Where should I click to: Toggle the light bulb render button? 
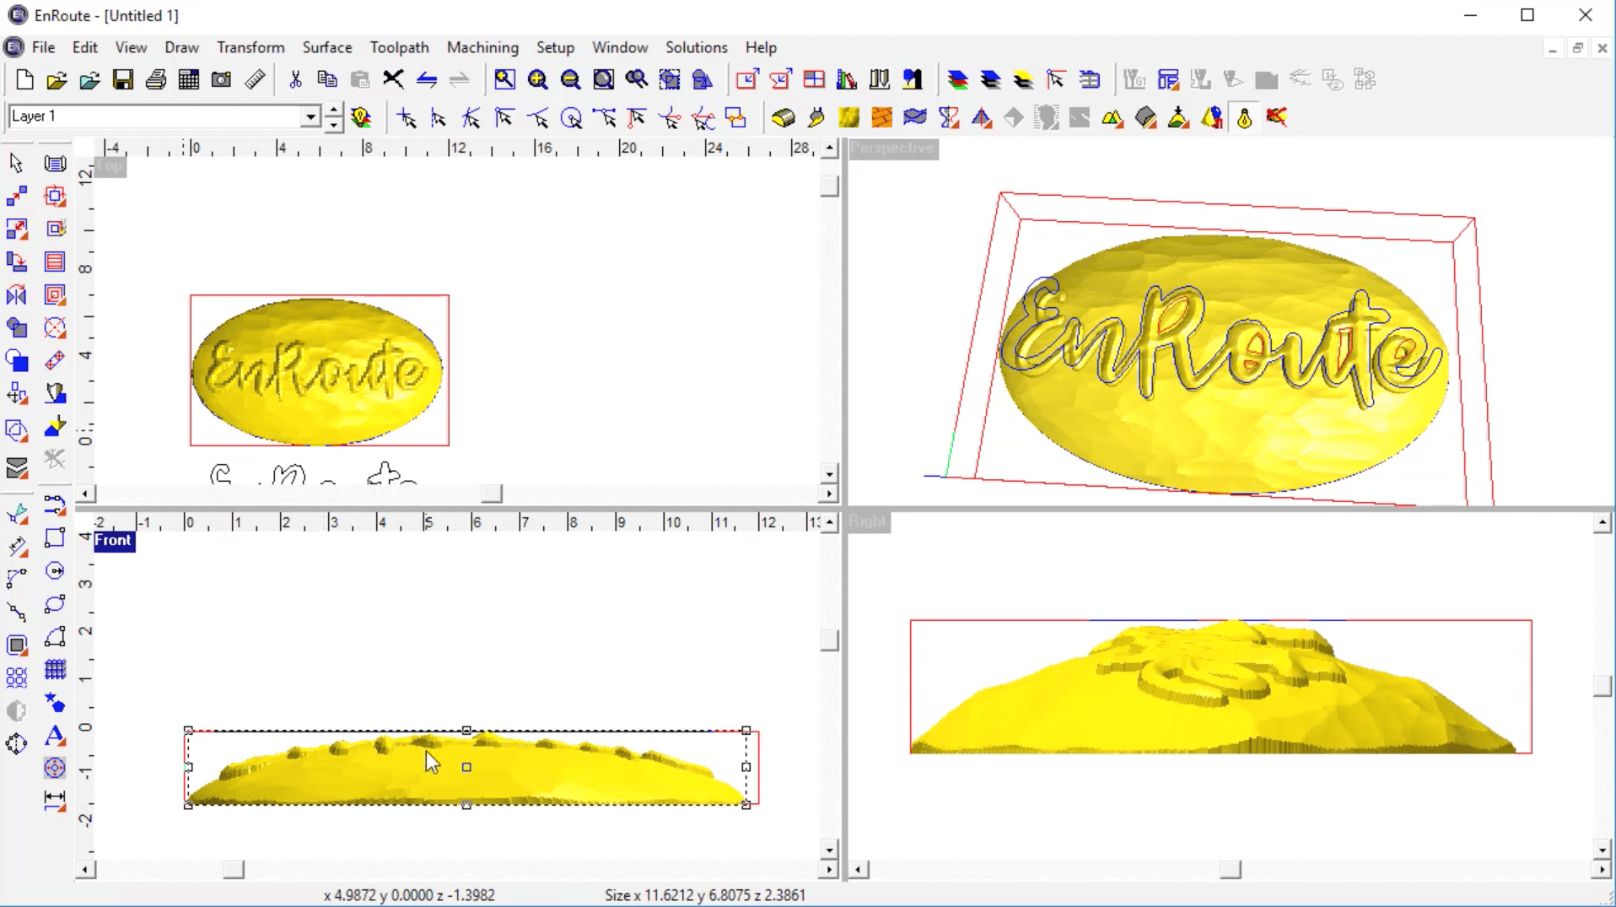(1244, 118)
